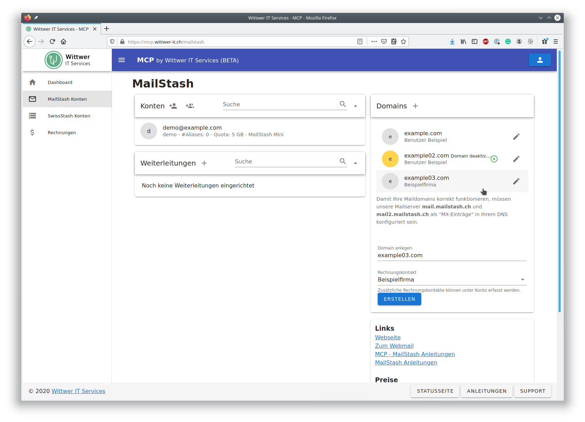Screen dimensions: 585x422
Task: Toggle Firefox sidebar view
Action: (x=475, y=41)
